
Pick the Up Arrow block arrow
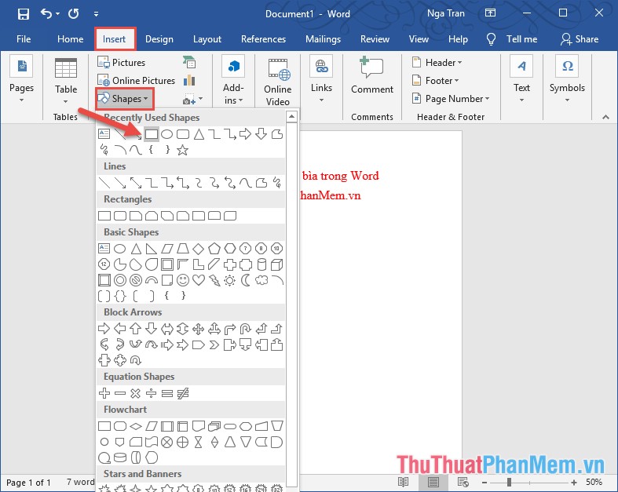[x=136, y=328]
